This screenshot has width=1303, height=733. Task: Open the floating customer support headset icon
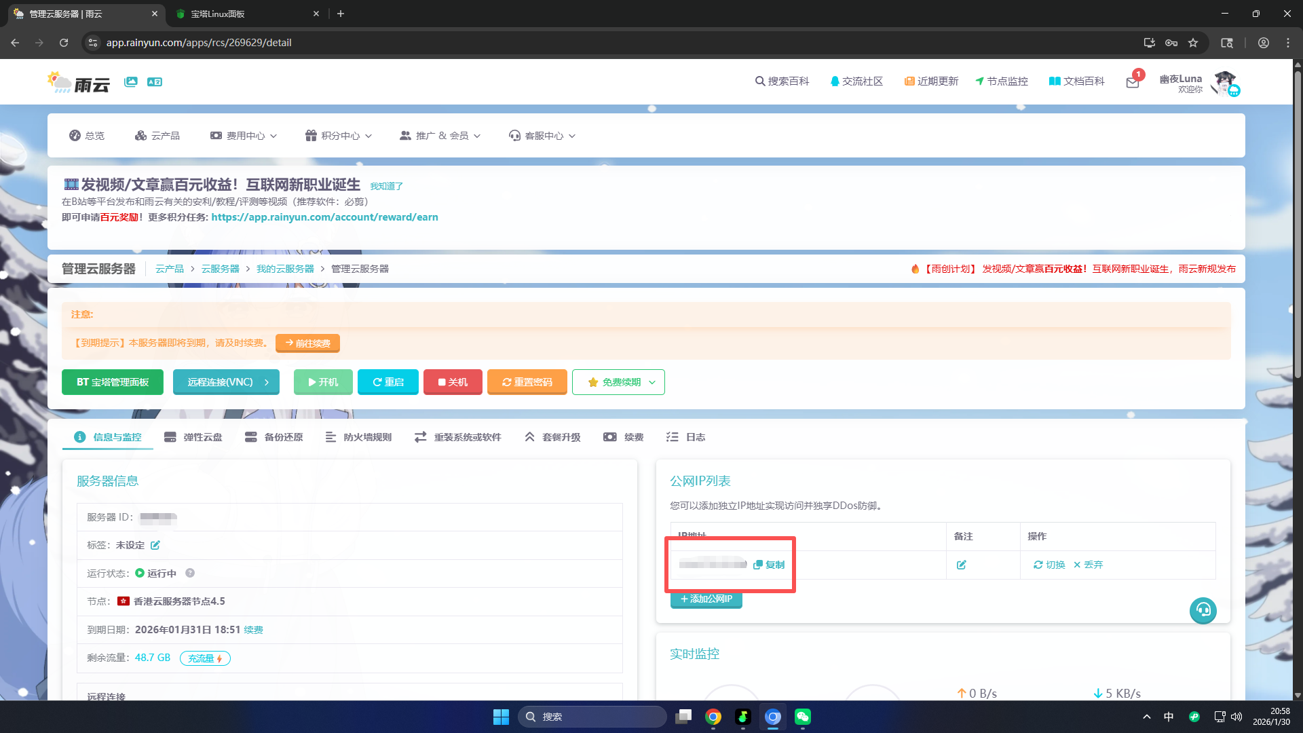pos(1203,610)
